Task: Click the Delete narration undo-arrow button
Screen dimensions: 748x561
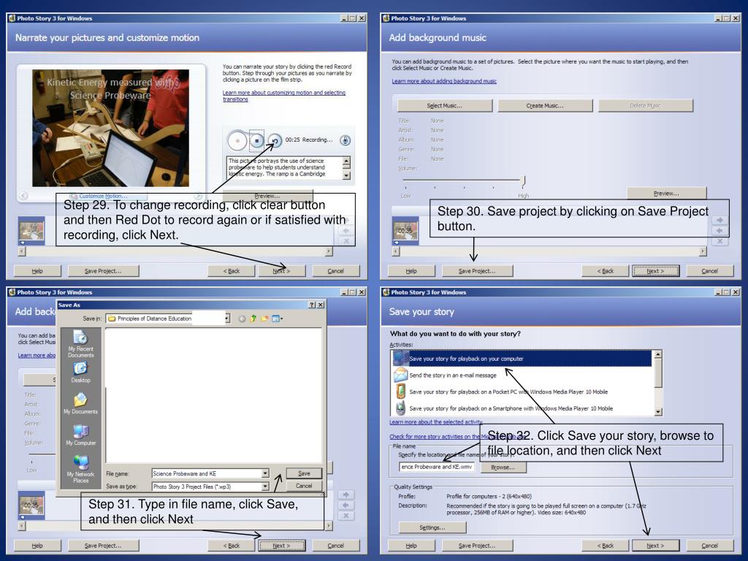Action: coord(275,141)
